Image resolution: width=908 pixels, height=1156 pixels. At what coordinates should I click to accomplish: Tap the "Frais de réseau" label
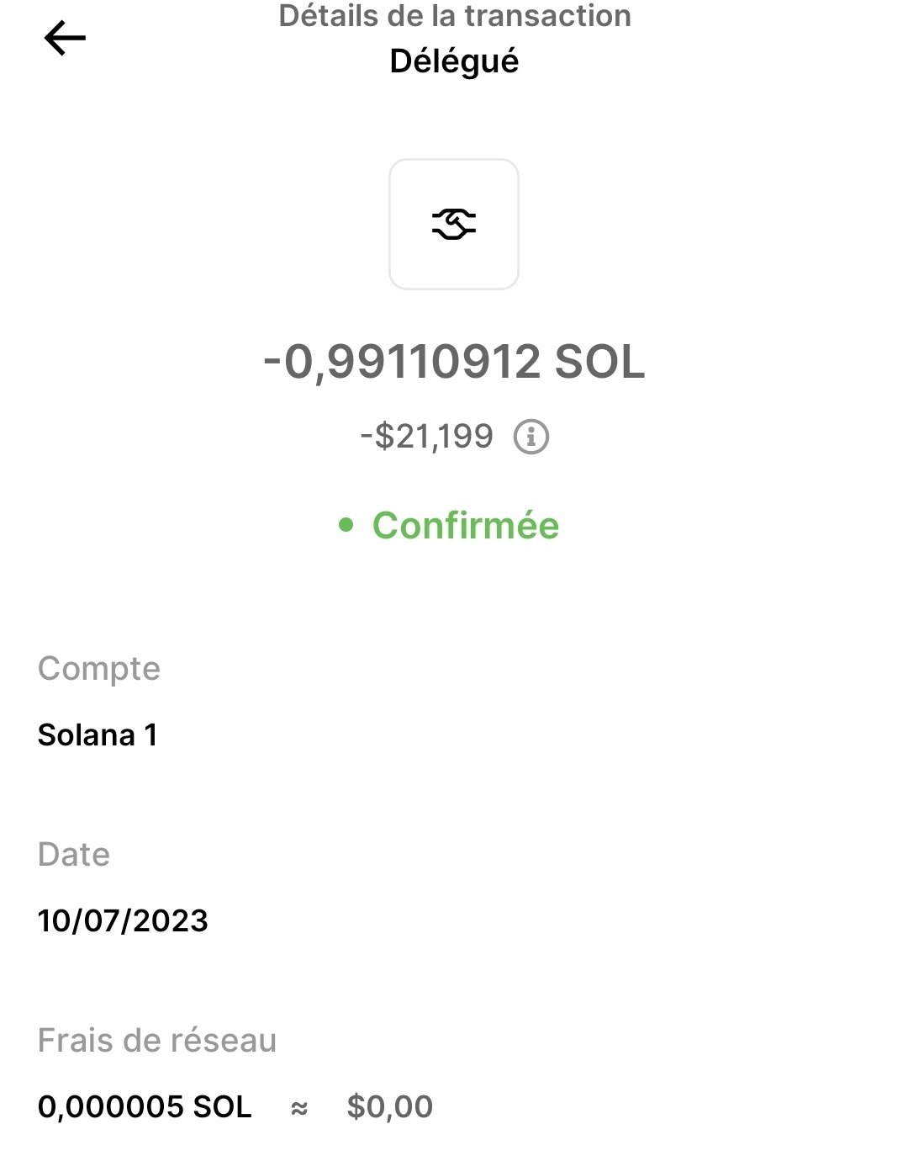(157, 1041)
